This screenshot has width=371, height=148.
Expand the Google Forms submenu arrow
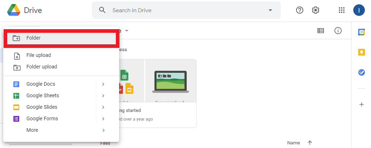[103, 119]
